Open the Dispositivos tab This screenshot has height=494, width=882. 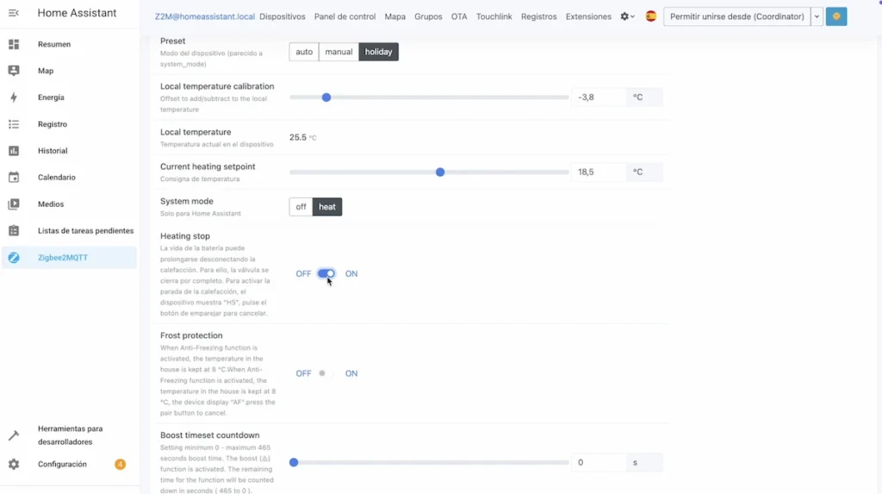pos(283,16)
